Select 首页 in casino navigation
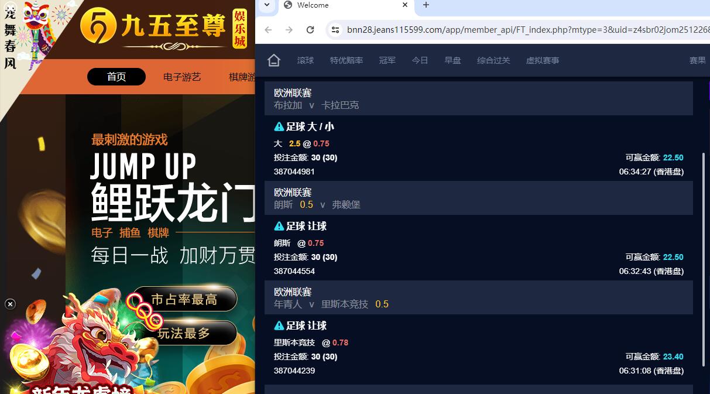Viewport: 710px width, 394px height. [x=116, y=77]
